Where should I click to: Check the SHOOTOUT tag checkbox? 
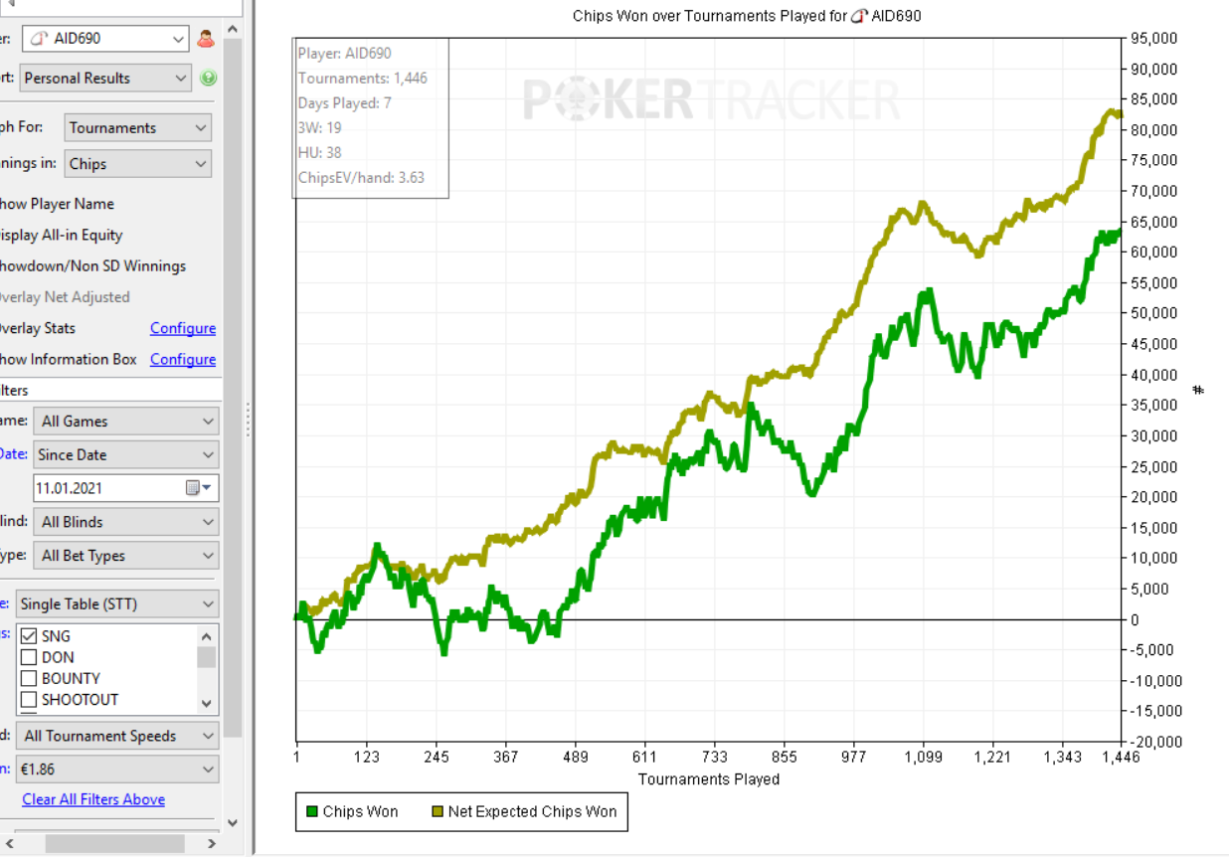29,699
